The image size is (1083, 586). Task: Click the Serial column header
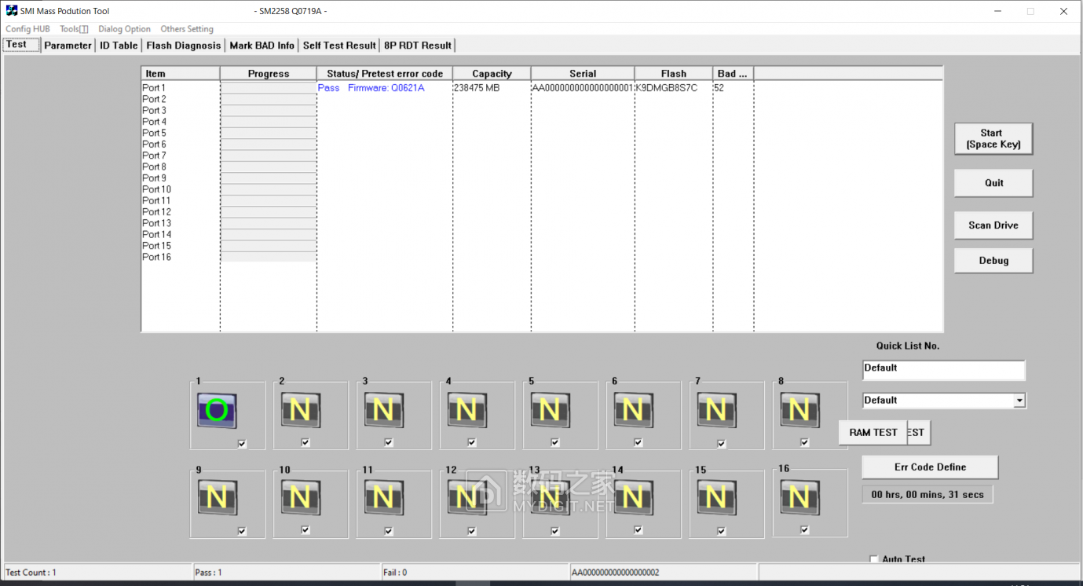[583, 74]
